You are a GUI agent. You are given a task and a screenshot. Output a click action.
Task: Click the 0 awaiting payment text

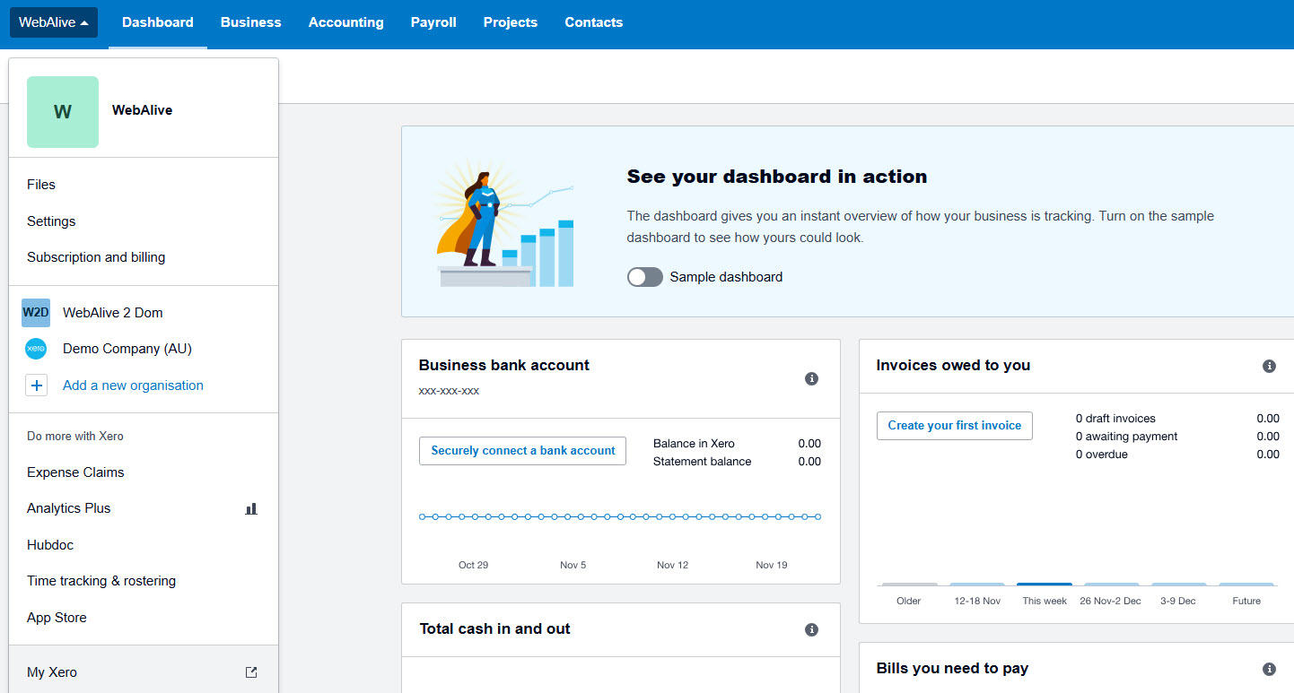(x=1126, y=437)
